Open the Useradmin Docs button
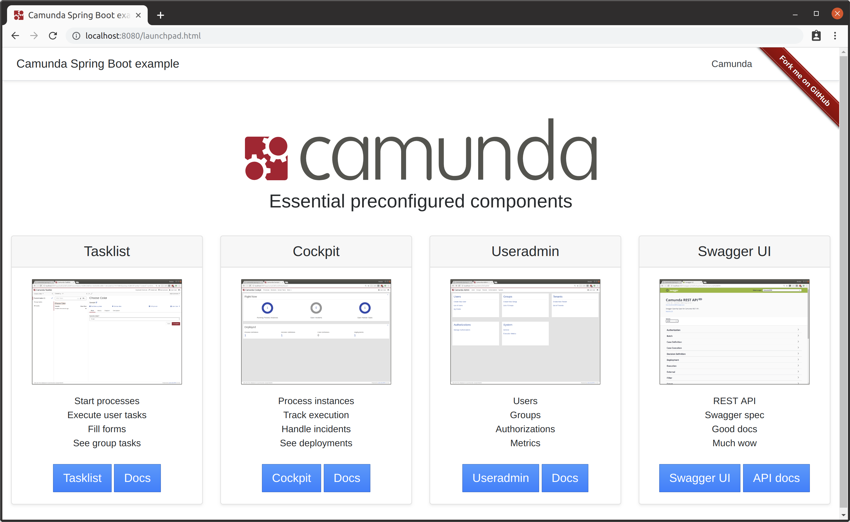The image size is (850, 522). (565, 478)
